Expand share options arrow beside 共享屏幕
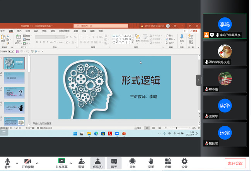 tap(71, 163)
